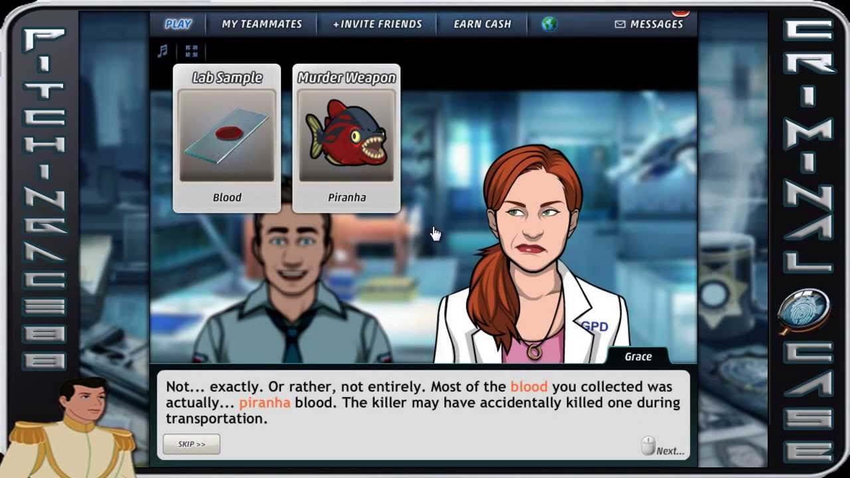Select the Piranha murder weapon image
This screenshot has height=478, width=850.
[x=346, y=135]
